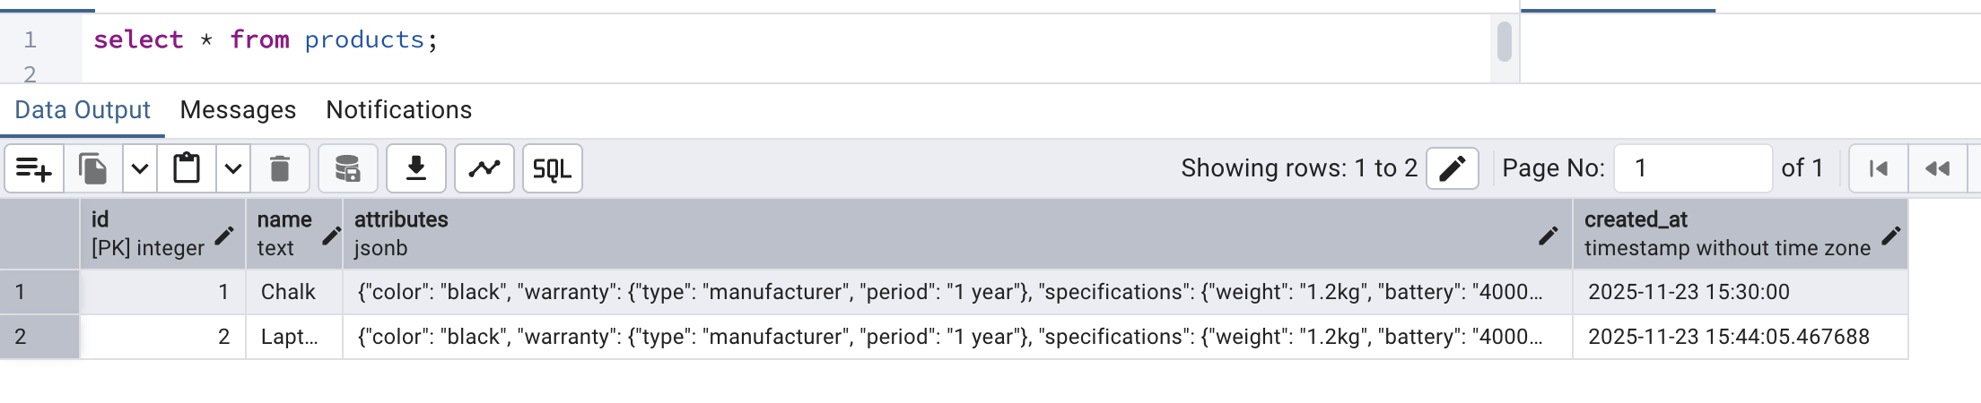Click the Delete row trash icon
This screenshot has height=403, width=1981.
point(280,168)
